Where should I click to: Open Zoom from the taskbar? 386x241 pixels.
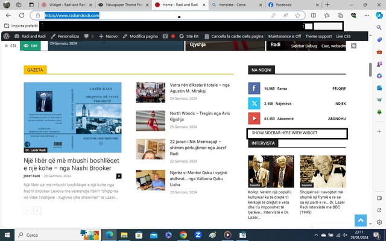pos(198,235)
